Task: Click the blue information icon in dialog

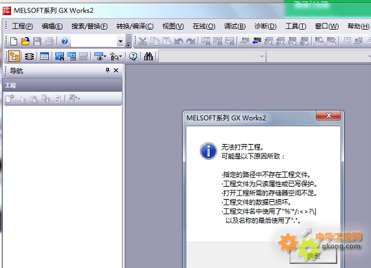Action: [208, 151]
